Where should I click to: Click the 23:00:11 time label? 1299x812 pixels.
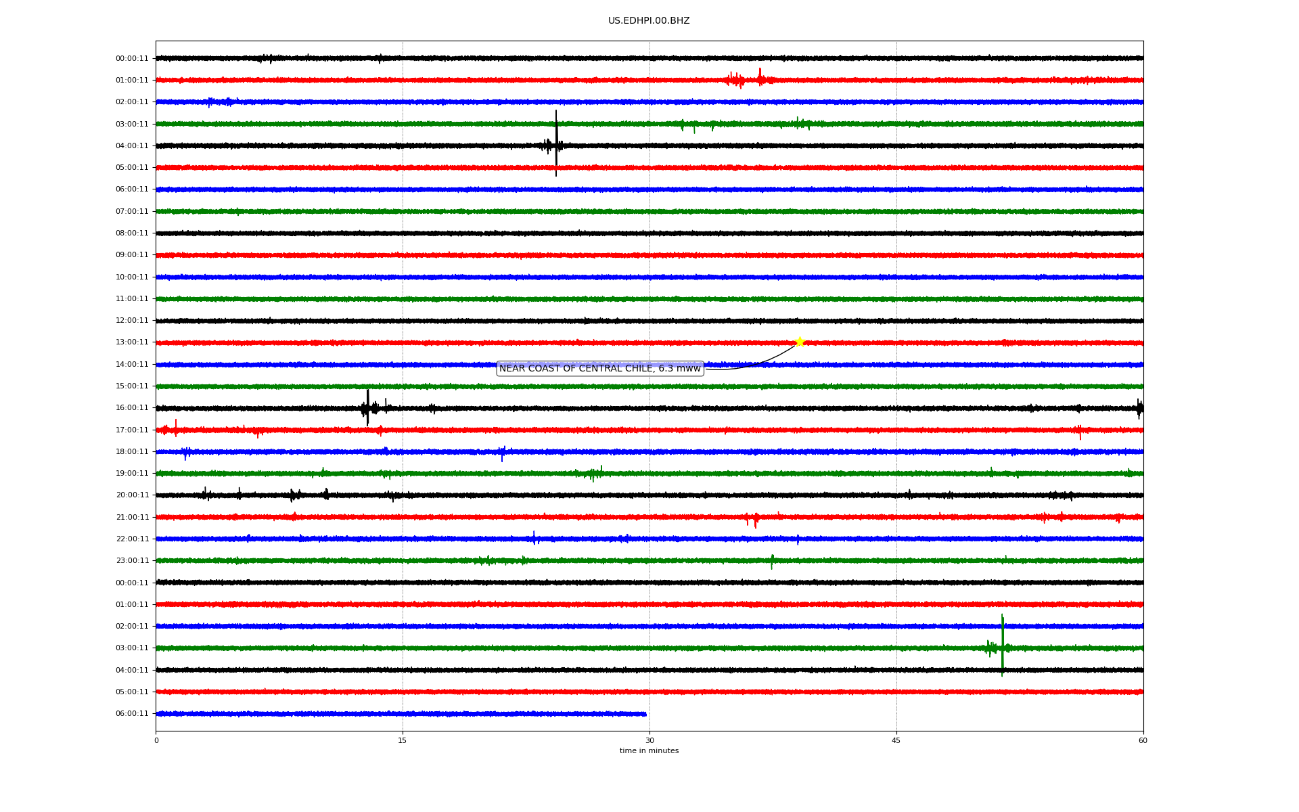[x=132, y=561]
